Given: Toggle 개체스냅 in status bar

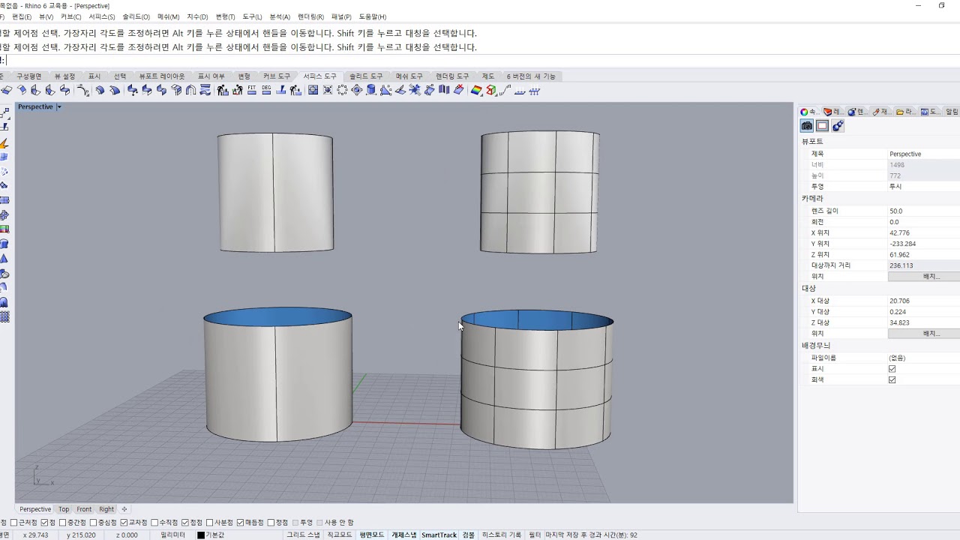Looking at the screenshot, I should (x=403, y=535).
